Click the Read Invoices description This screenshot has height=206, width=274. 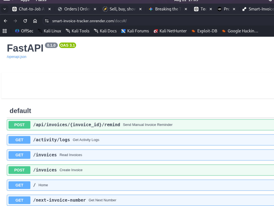pos(71,155)
